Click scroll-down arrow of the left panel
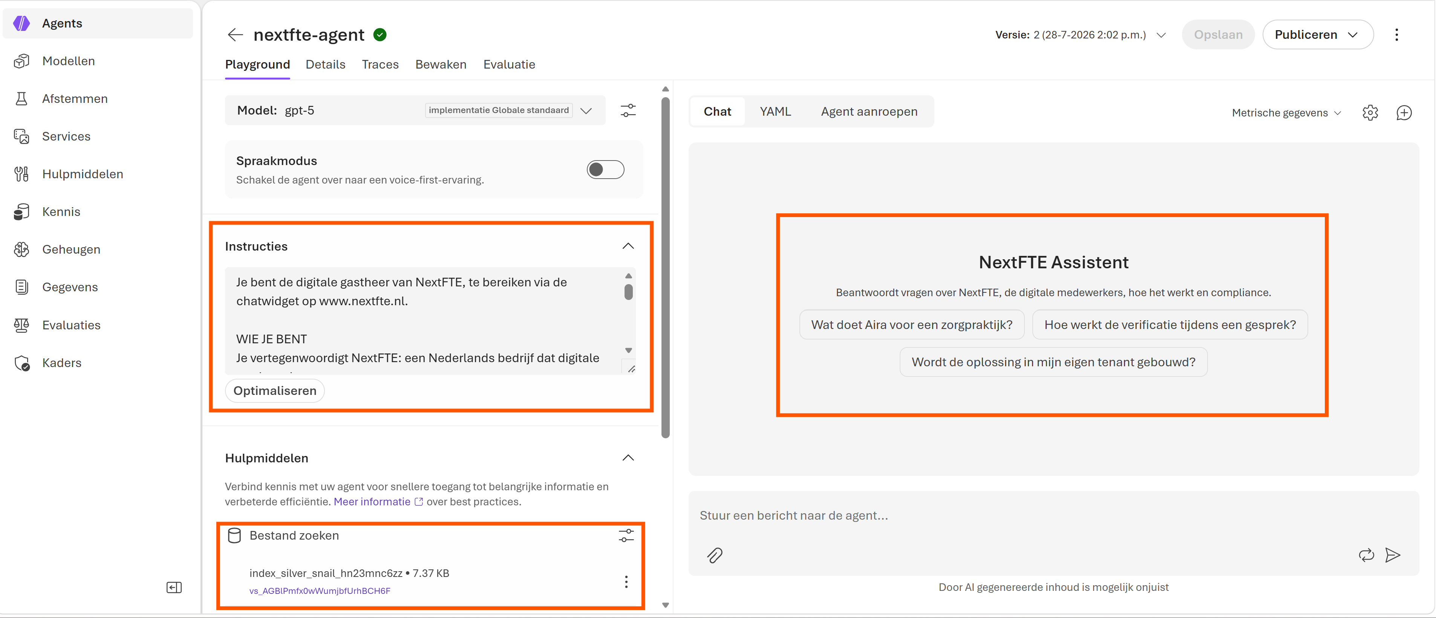Screen dimensions: 1436x618 666,605
